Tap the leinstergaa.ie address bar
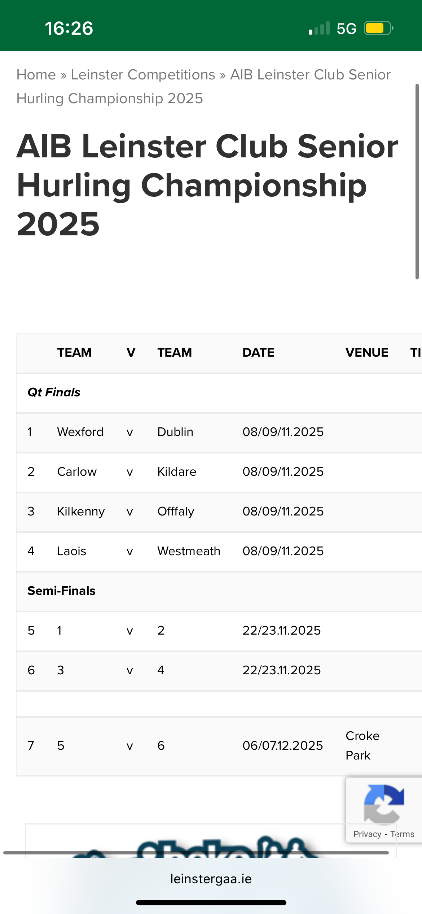 coord(211,879)
